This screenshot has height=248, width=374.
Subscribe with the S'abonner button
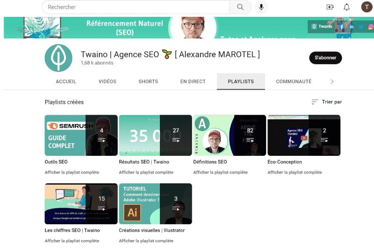click(325, 58)
